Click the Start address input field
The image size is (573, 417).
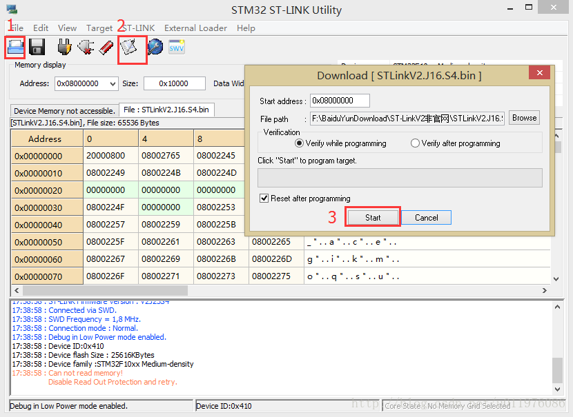[x=340, y=101]
